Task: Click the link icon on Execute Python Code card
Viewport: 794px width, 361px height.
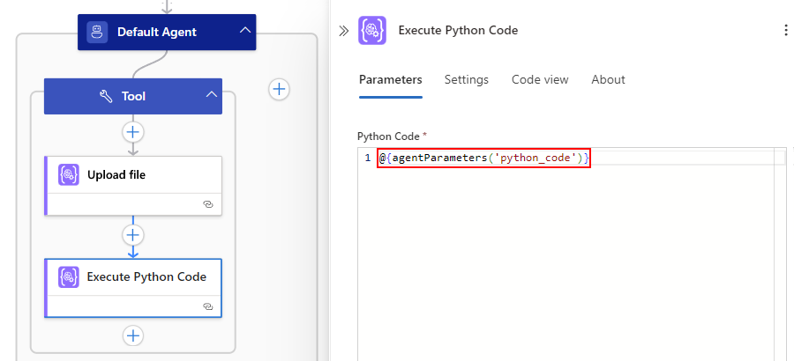Action: click(x=207, y=306)
